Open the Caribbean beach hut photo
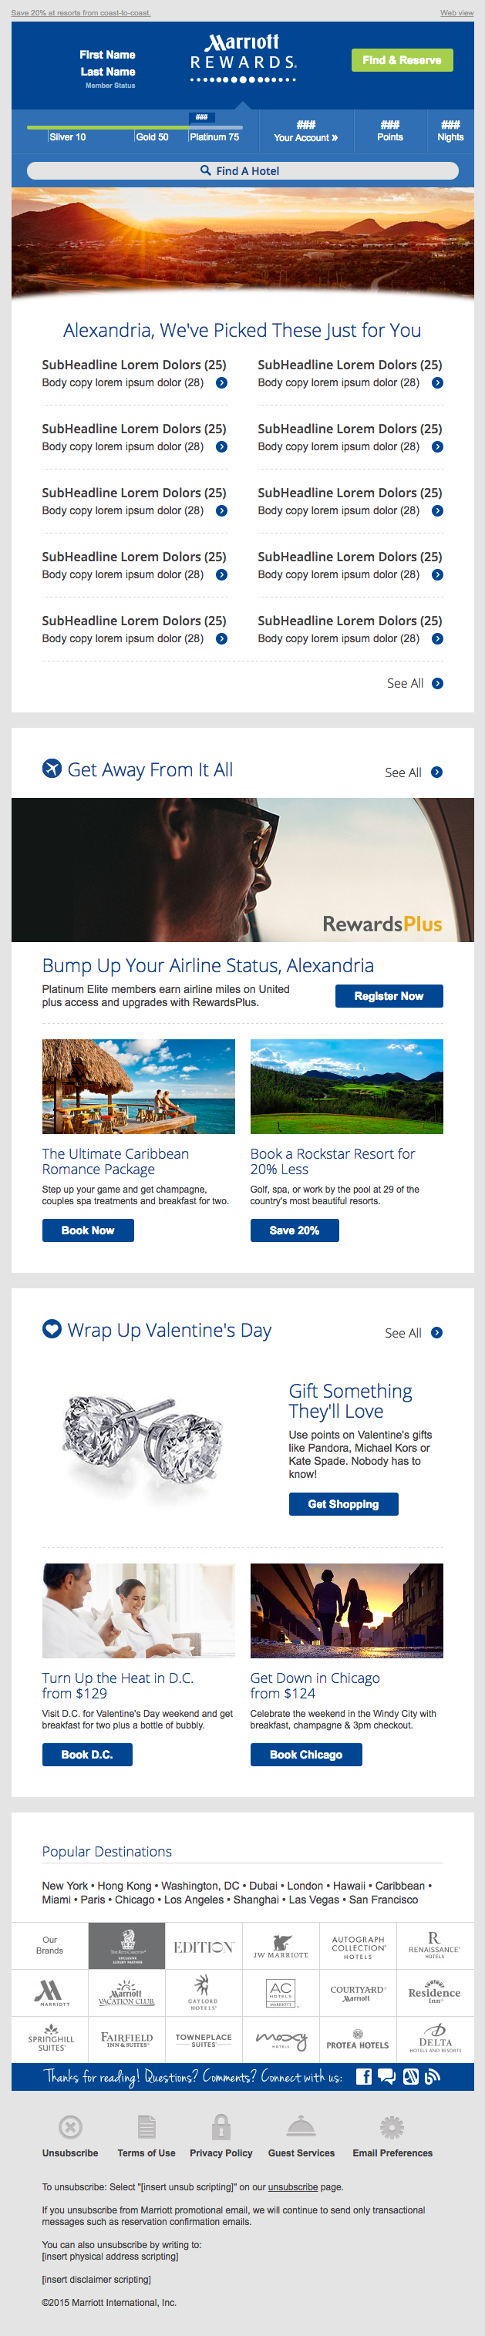Screen dimensions: 485x2336 click(138, 1086)
